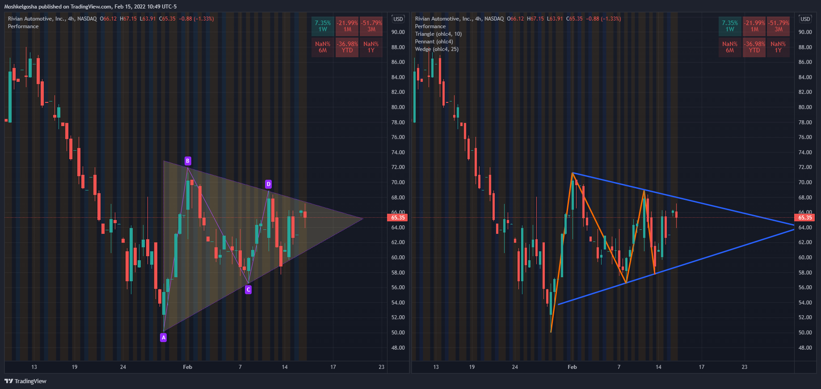
Task: Click right chart -21.99% 1M performance cell
Action: click(x=754, y=26)
